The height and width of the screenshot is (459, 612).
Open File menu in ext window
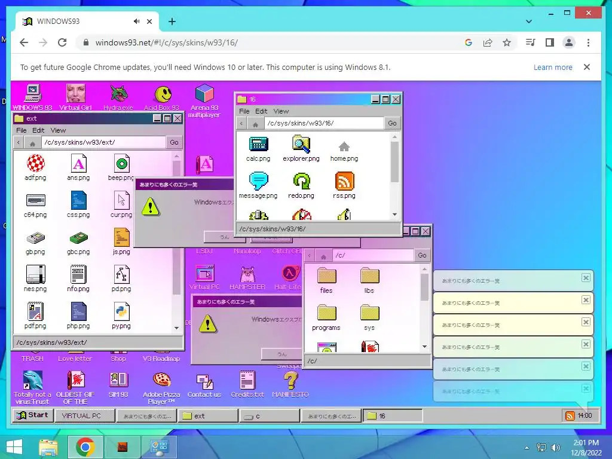coord(22,130)
